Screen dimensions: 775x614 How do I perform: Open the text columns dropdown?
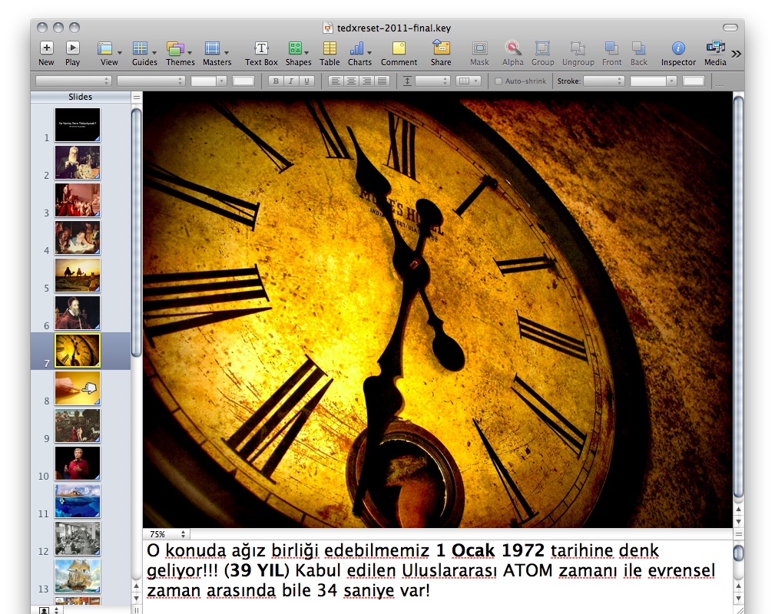468,81
